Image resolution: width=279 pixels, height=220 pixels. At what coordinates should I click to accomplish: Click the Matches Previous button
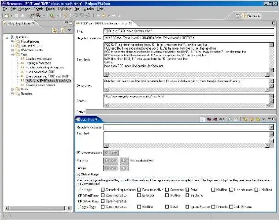111,160
